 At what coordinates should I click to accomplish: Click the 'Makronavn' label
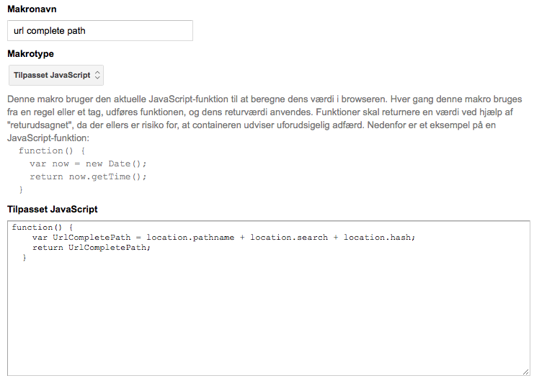click(32, 9)
